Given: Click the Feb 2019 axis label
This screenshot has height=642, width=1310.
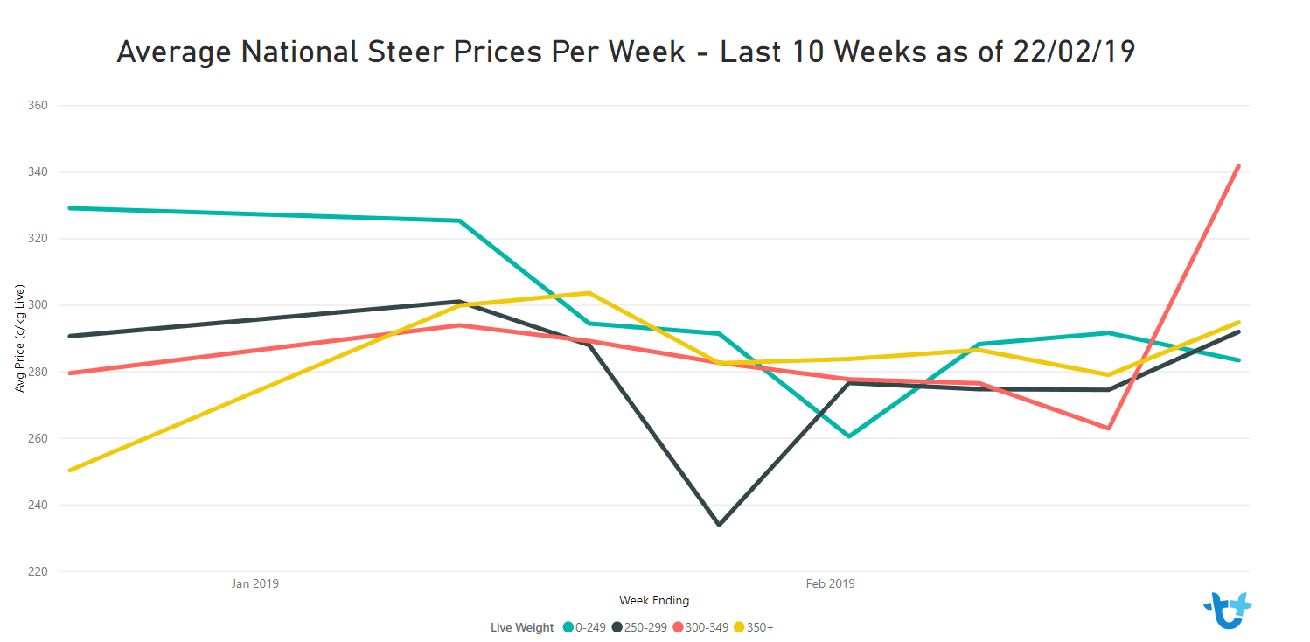Looking at the screenshot, I should (831, 583).
